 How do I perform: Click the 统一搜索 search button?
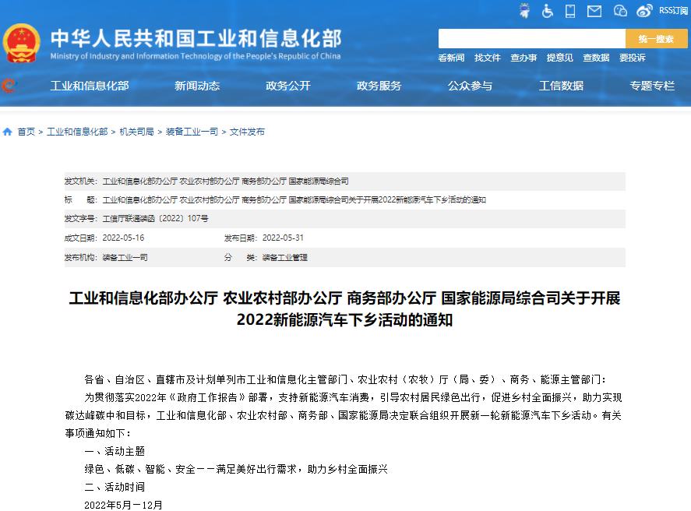[656, 37]
